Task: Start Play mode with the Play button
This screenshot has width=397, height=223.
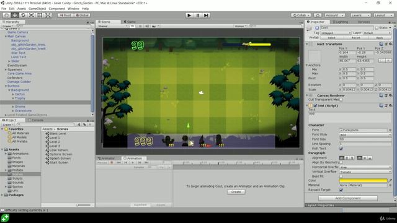Action: click(189, 15)
